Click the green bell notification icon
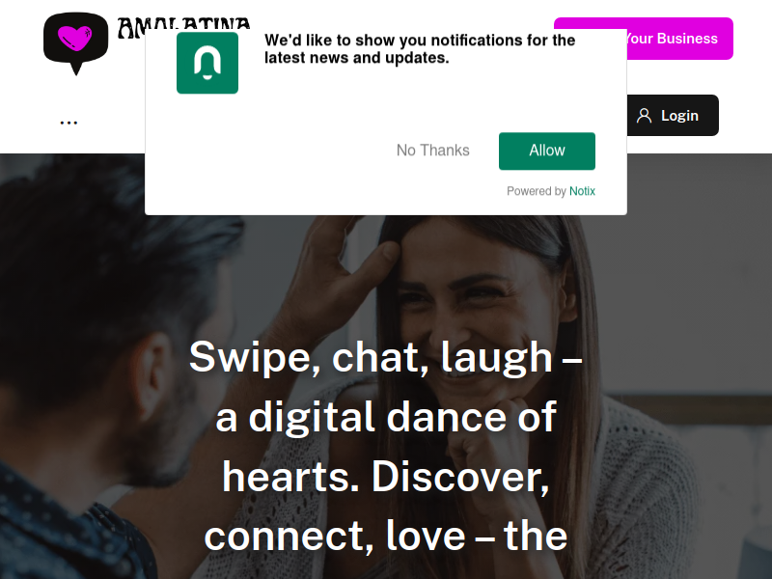This screenshot has height=579, width=772. [x=207, y=63]
